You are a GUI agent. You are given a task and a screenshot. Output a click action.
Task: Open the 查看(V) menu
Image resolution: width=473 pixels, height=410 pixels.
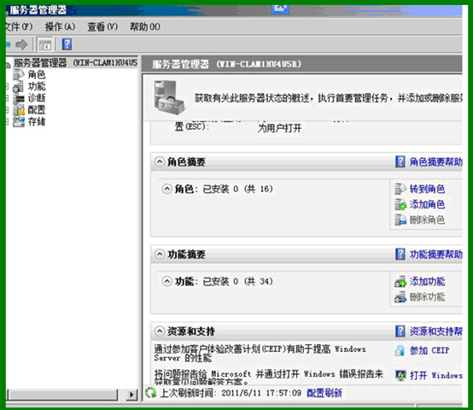102,26
